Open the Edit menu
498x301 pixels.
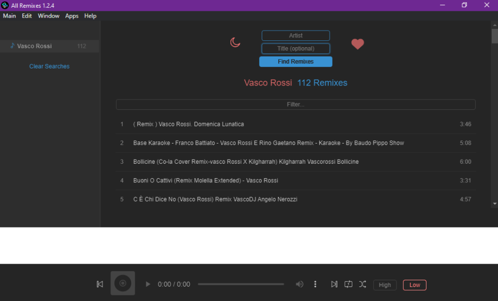point(26,16)
